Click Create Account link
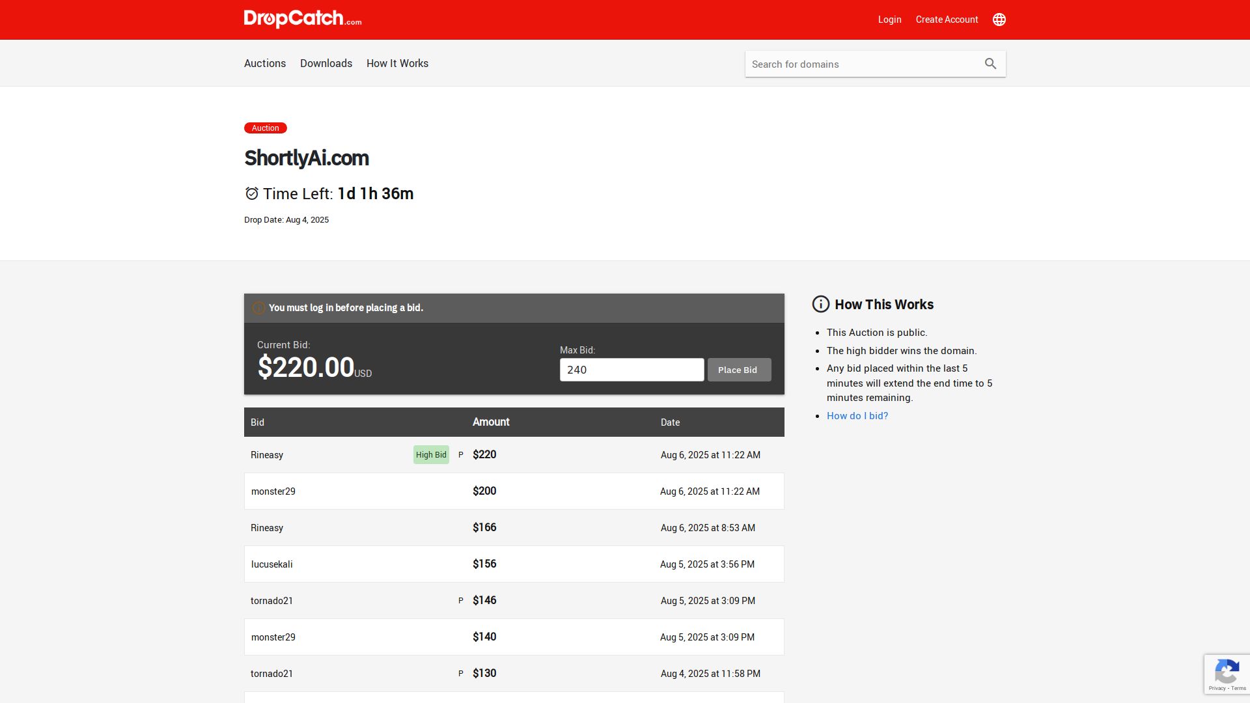This screenshot has height=703, width=1250. click(947, 20)
